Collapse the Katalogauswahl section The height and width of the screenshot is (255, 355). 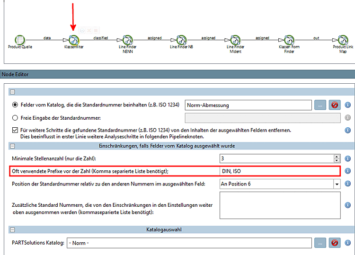[x=12, y=230]
